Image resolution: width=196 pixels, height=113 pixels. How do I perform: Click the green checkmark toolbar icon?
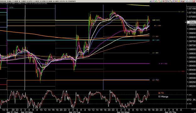tap(156, 1)
